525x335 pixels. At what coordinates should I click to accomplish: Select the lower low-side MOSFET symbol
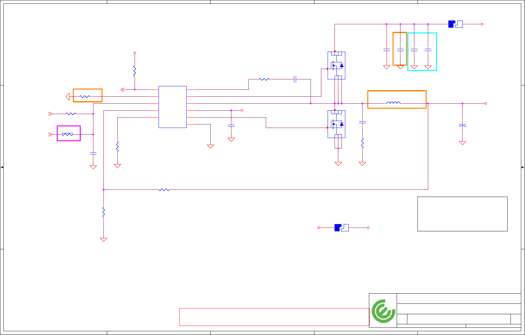tap(336, 124)
